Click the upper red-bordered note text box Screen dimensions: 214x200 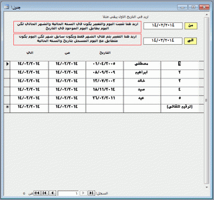pyautogui.click(x=77, y=27)
